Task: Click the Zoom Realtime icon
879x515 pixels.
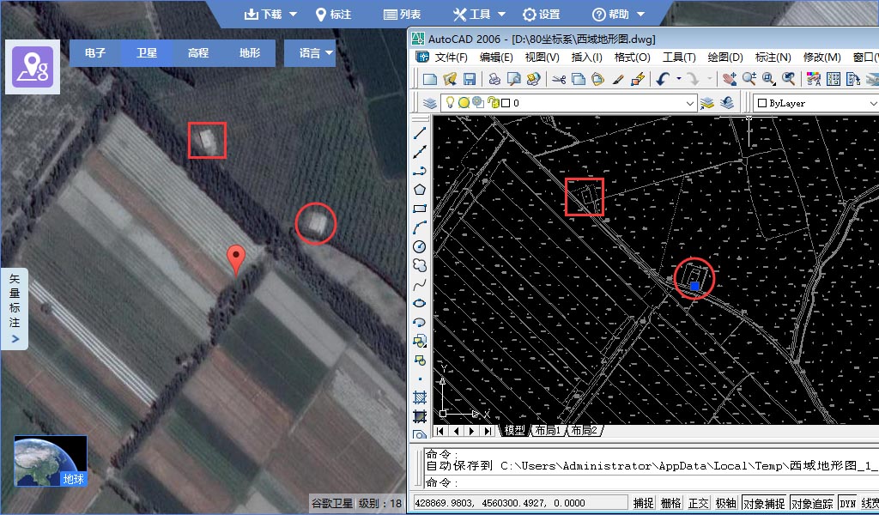Action: (x=749, y=79)
